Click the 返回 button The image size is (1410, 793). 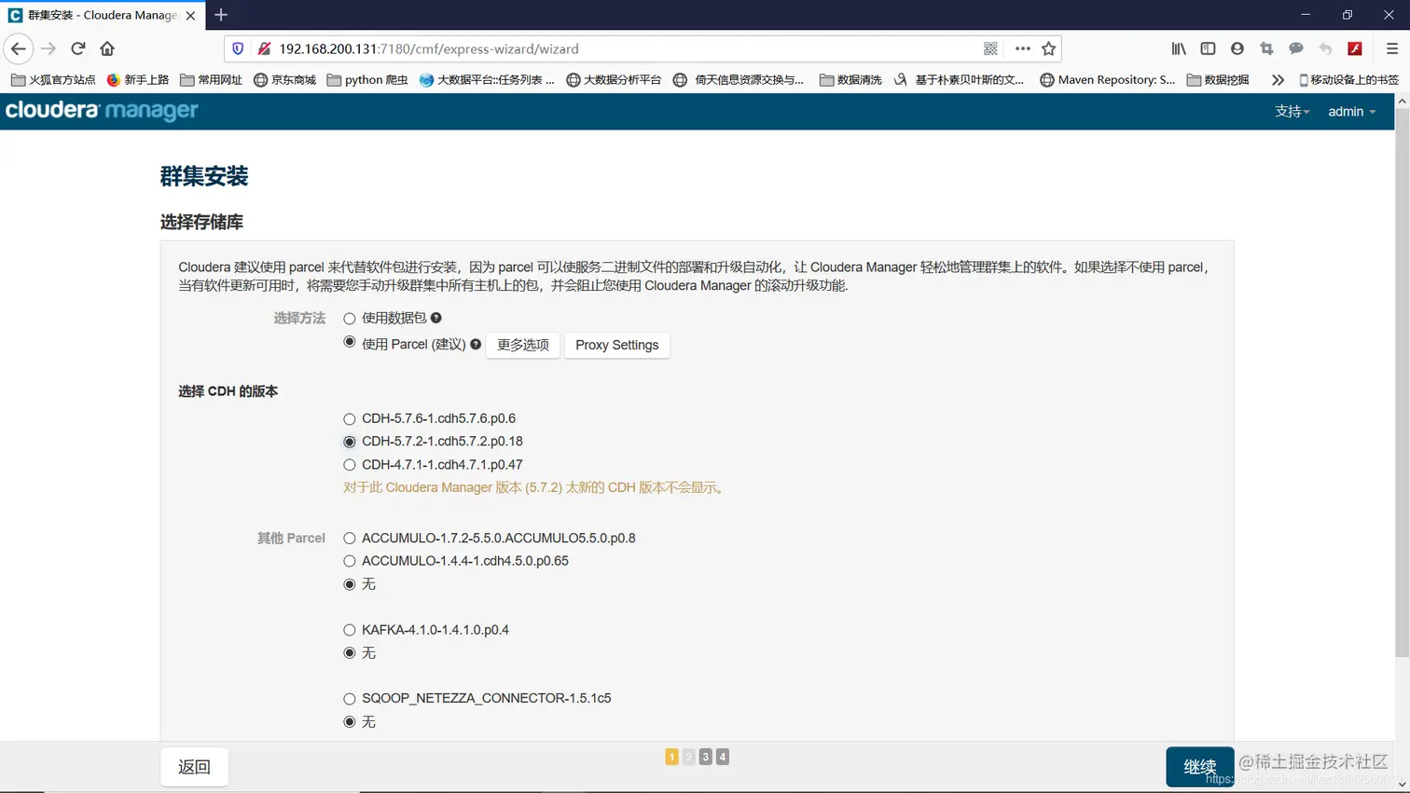(x=194, y=767)
